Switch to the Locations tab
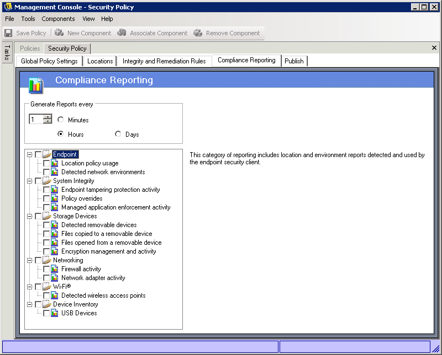This screenshot has width=442, height=355. 100,61
